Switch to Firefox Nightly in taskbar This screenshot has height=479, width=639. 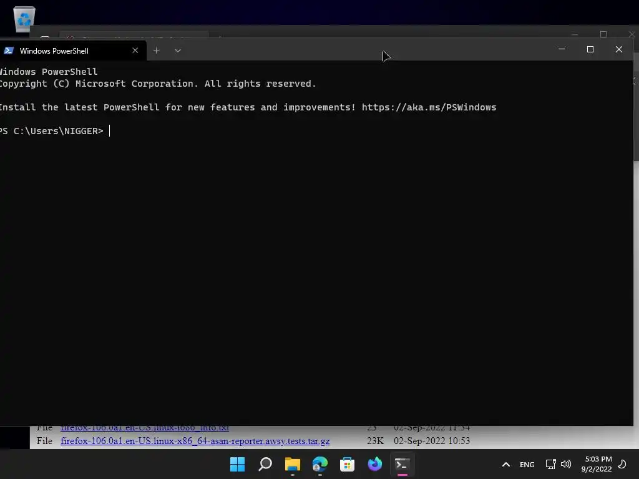point(375,464)
